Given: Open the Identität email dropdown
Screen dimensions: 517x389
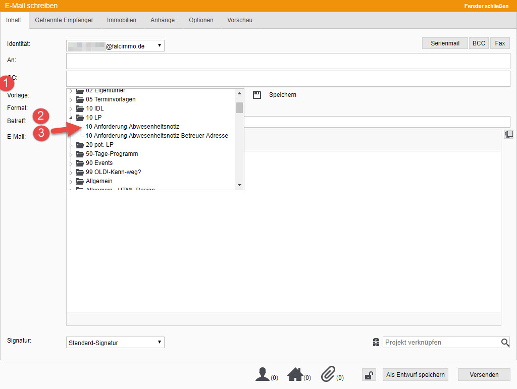Looking at the screenshot, I should [116, 46].
